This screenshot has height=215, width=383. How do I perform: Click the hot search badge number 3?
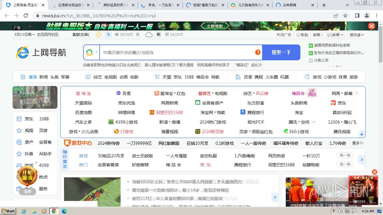(x=258, y=52)
